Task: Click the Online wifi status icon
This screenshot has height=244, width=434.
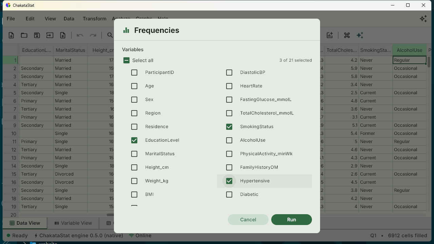Action: 132,235
